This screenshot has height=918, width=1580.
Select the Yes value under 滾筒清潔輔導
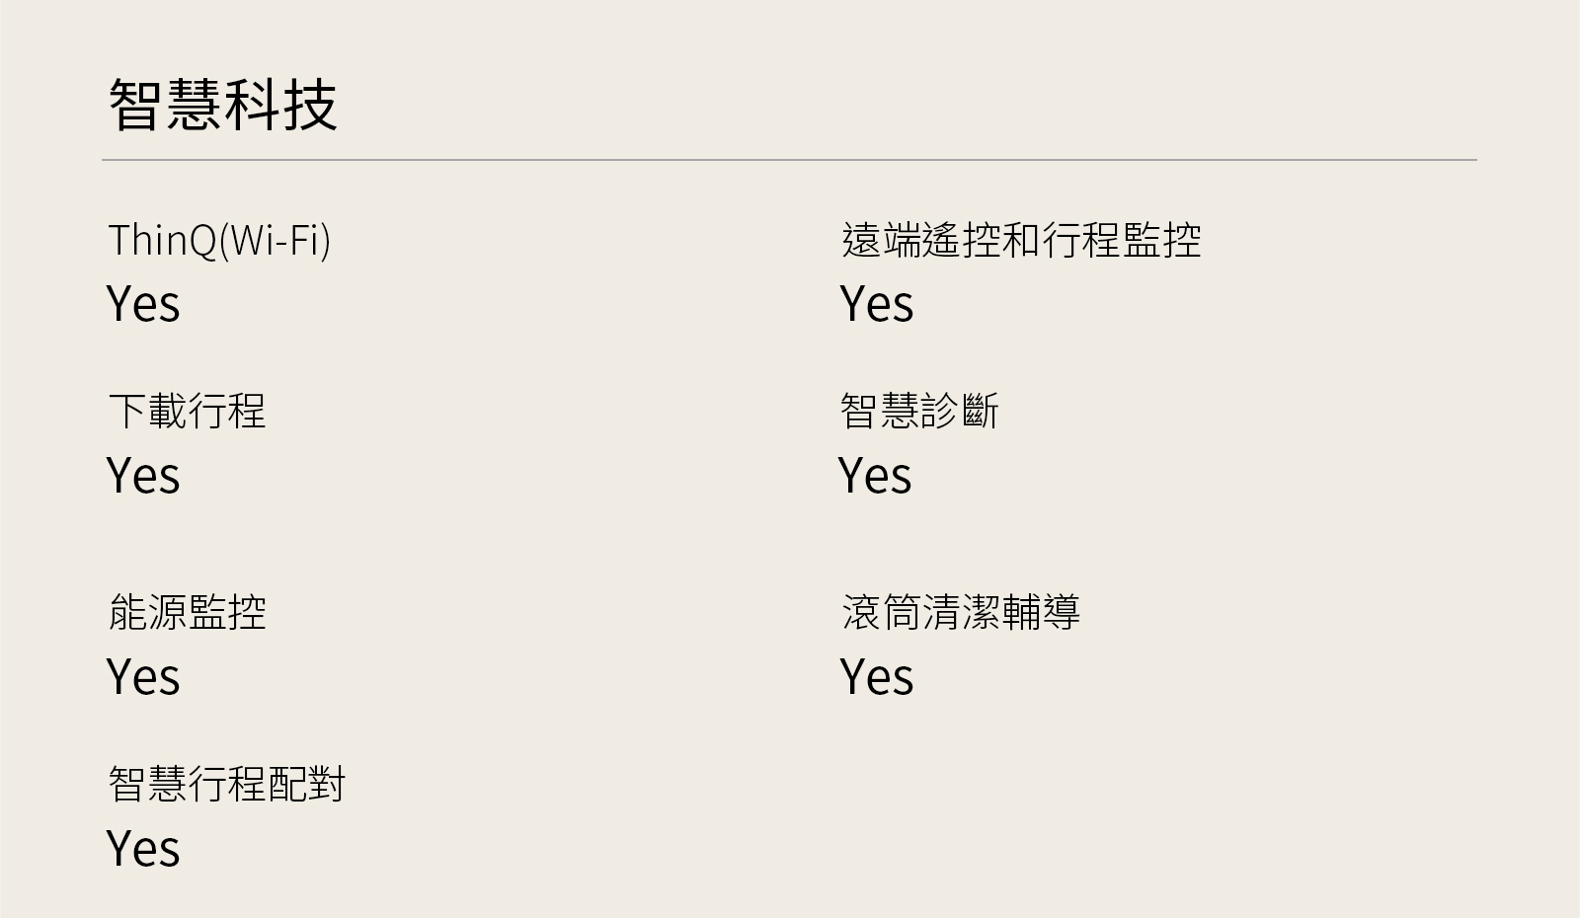tap(877, 677)
